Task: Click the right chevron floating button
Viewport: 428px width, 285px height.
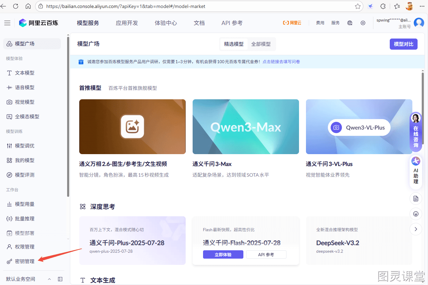Action: click(x=416, y=229)
